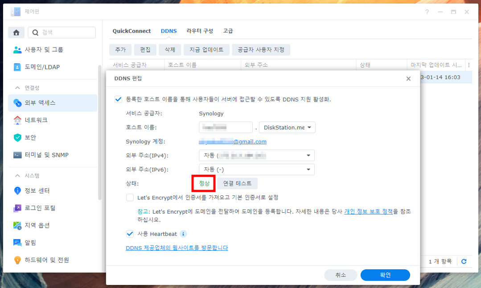Click the 1 개 항목 count text
481x288 pixels.
(x=440, y=261)
